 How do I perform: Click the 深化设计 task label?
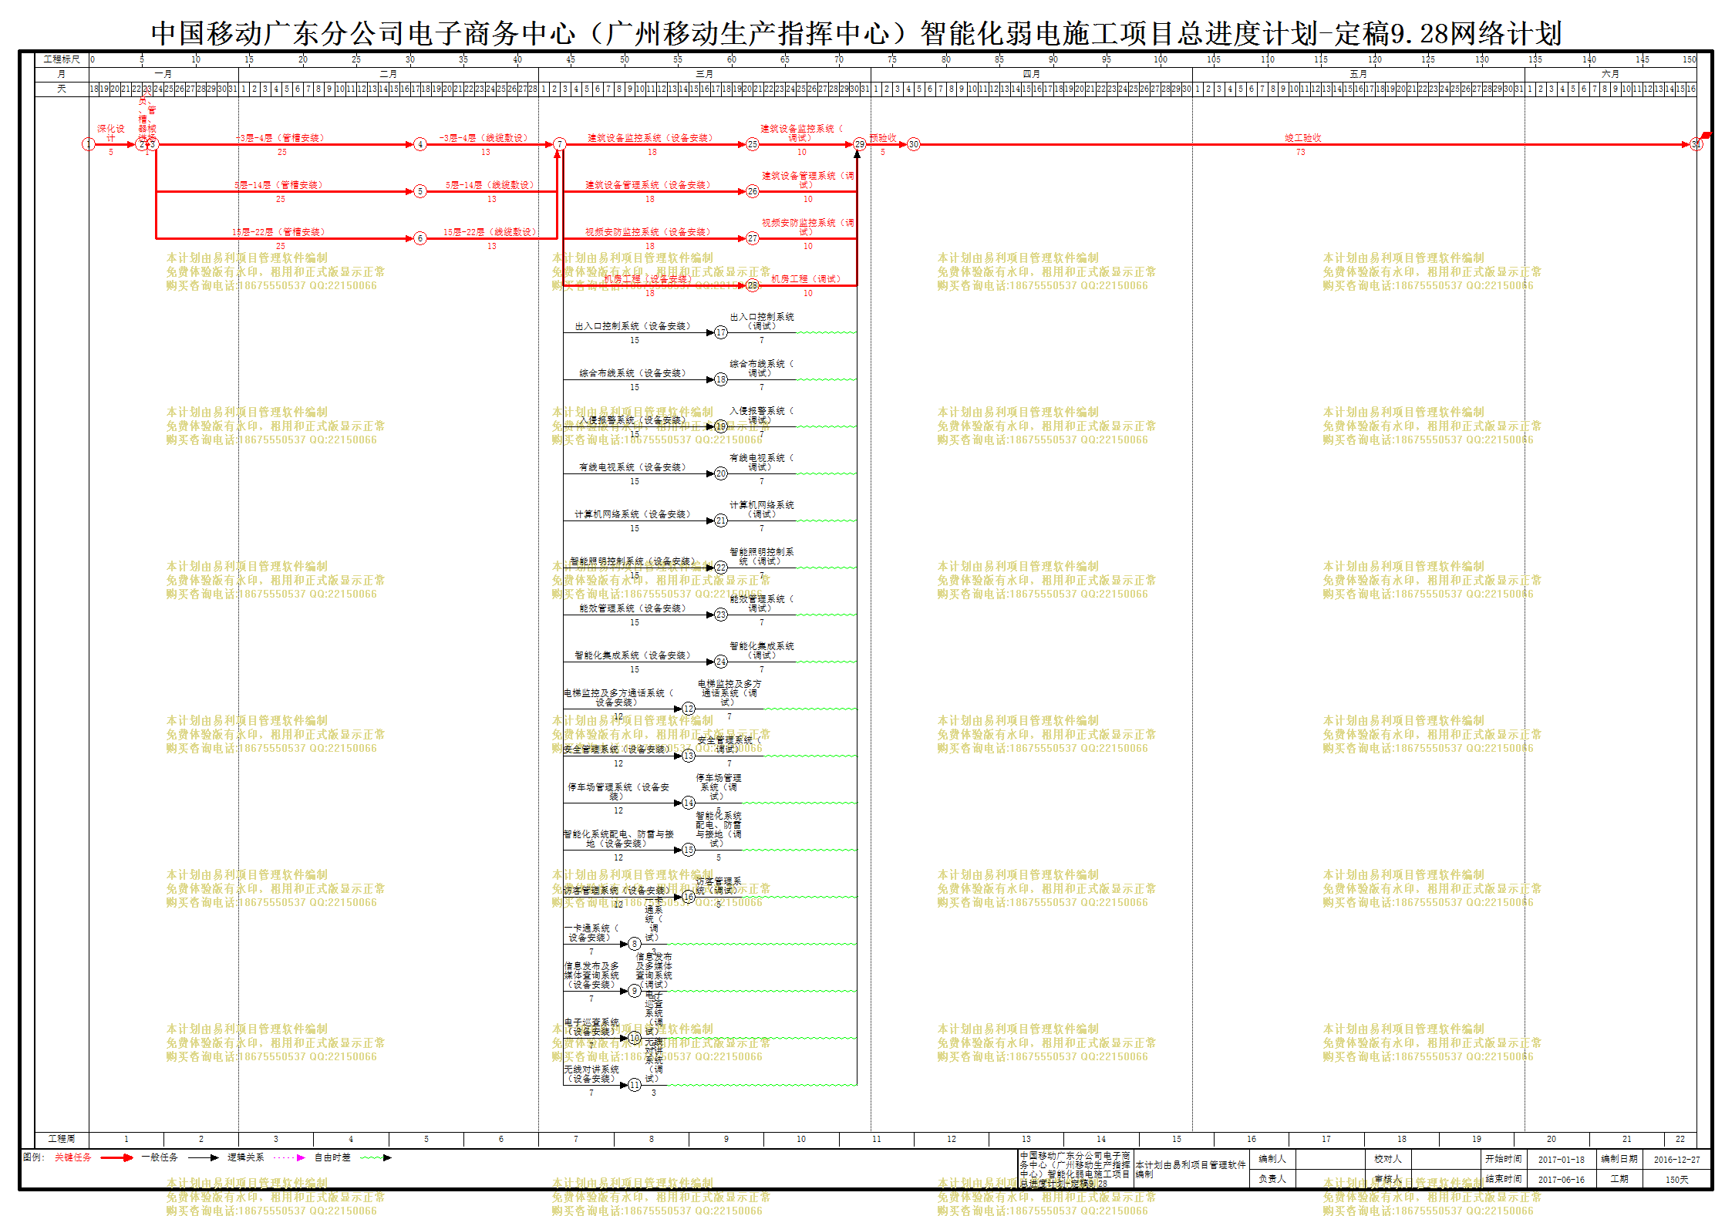111,133
